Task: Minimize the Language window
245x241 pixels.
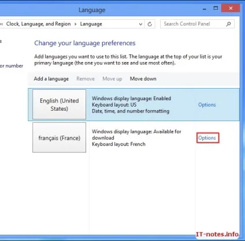Action: click(205, 9)
